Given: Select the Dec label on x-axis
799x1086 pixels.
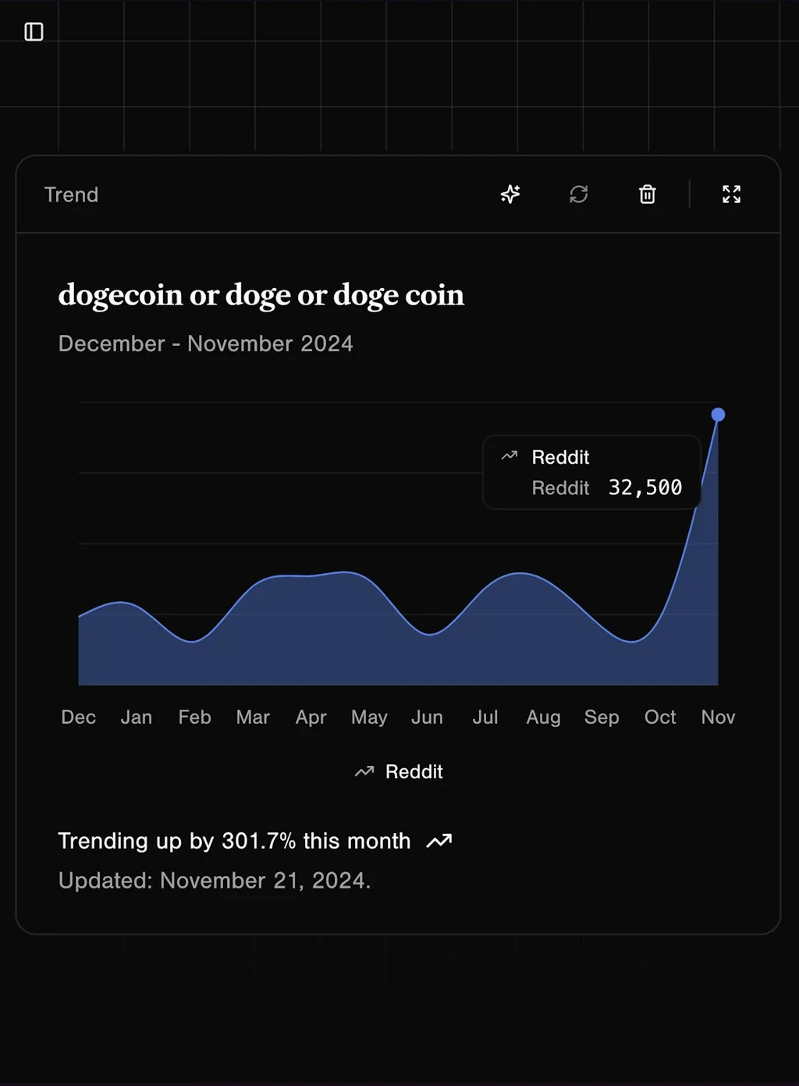Looking at the screenshot, I should tap(79, 717).
